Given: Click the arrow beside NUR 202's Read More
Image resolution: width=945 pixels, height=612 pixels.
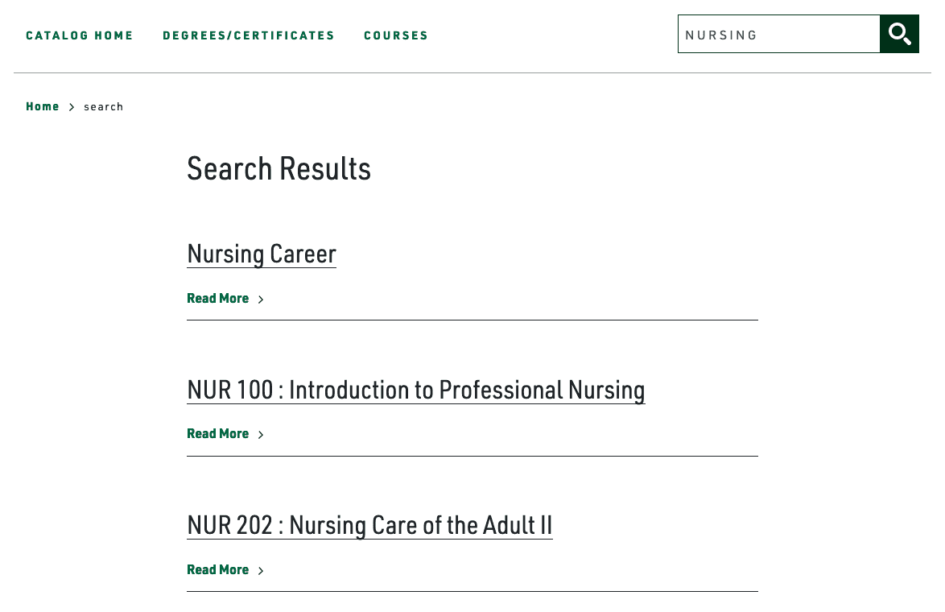Looking at the screenshot, I should (x=261, y=571).
